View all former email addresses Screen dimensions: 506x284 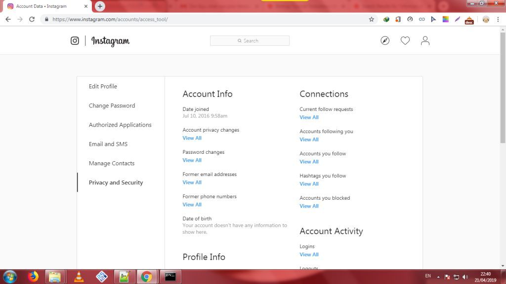(x=192, y=182)
